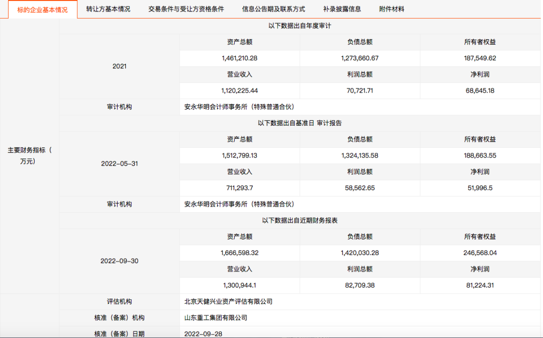
Task: Click the 营业收入 column header
Action: point(239,172)
